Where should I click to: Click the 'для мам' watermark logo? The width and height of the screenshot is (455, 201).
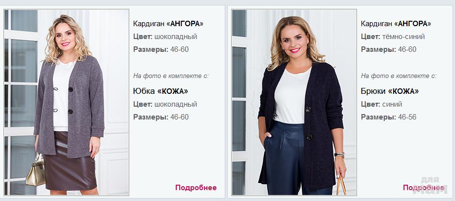tap(430, 185)
